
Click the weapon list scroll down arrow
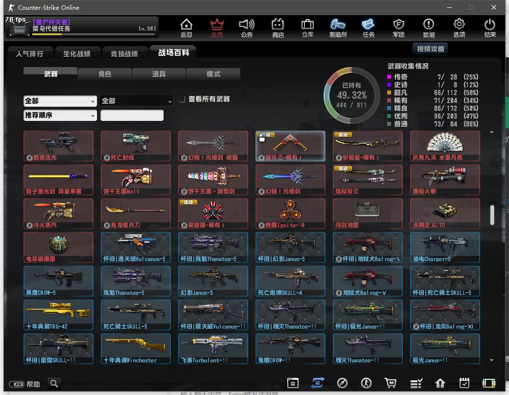point(492,360)
